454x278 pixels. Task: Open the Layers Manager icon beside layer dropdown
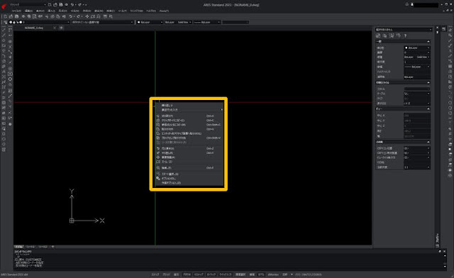point(5,22)
